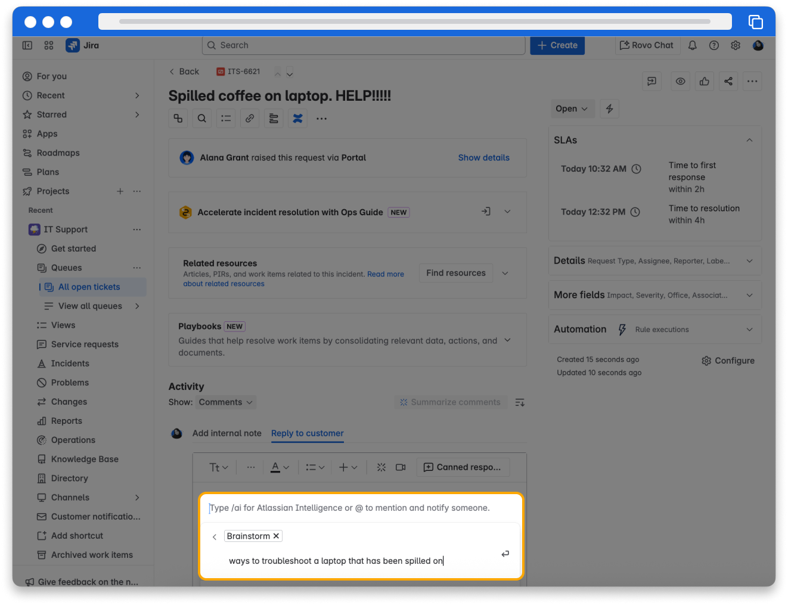
Task: Open text style Tt dropdown
Action: tap(218, 467)
